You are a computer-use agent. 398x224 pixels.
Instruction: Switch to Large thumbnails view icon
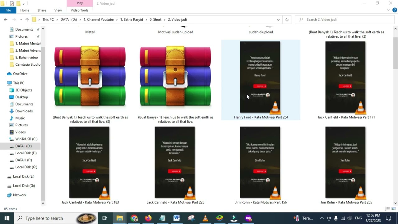(394, 209)
